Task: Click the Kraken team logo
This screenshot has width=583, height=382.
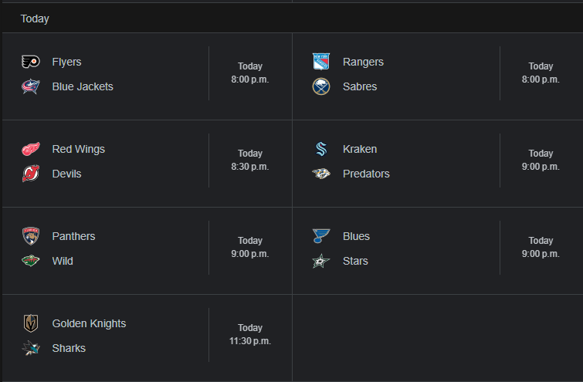Action: (x=321, y=149)
